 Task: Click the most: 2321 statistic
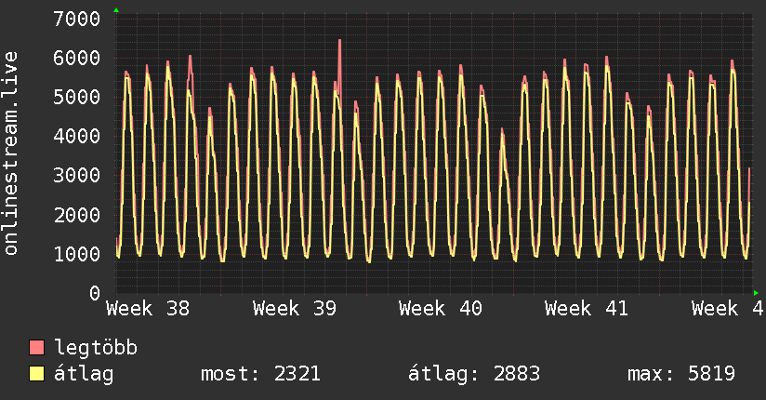click(260, 374)
